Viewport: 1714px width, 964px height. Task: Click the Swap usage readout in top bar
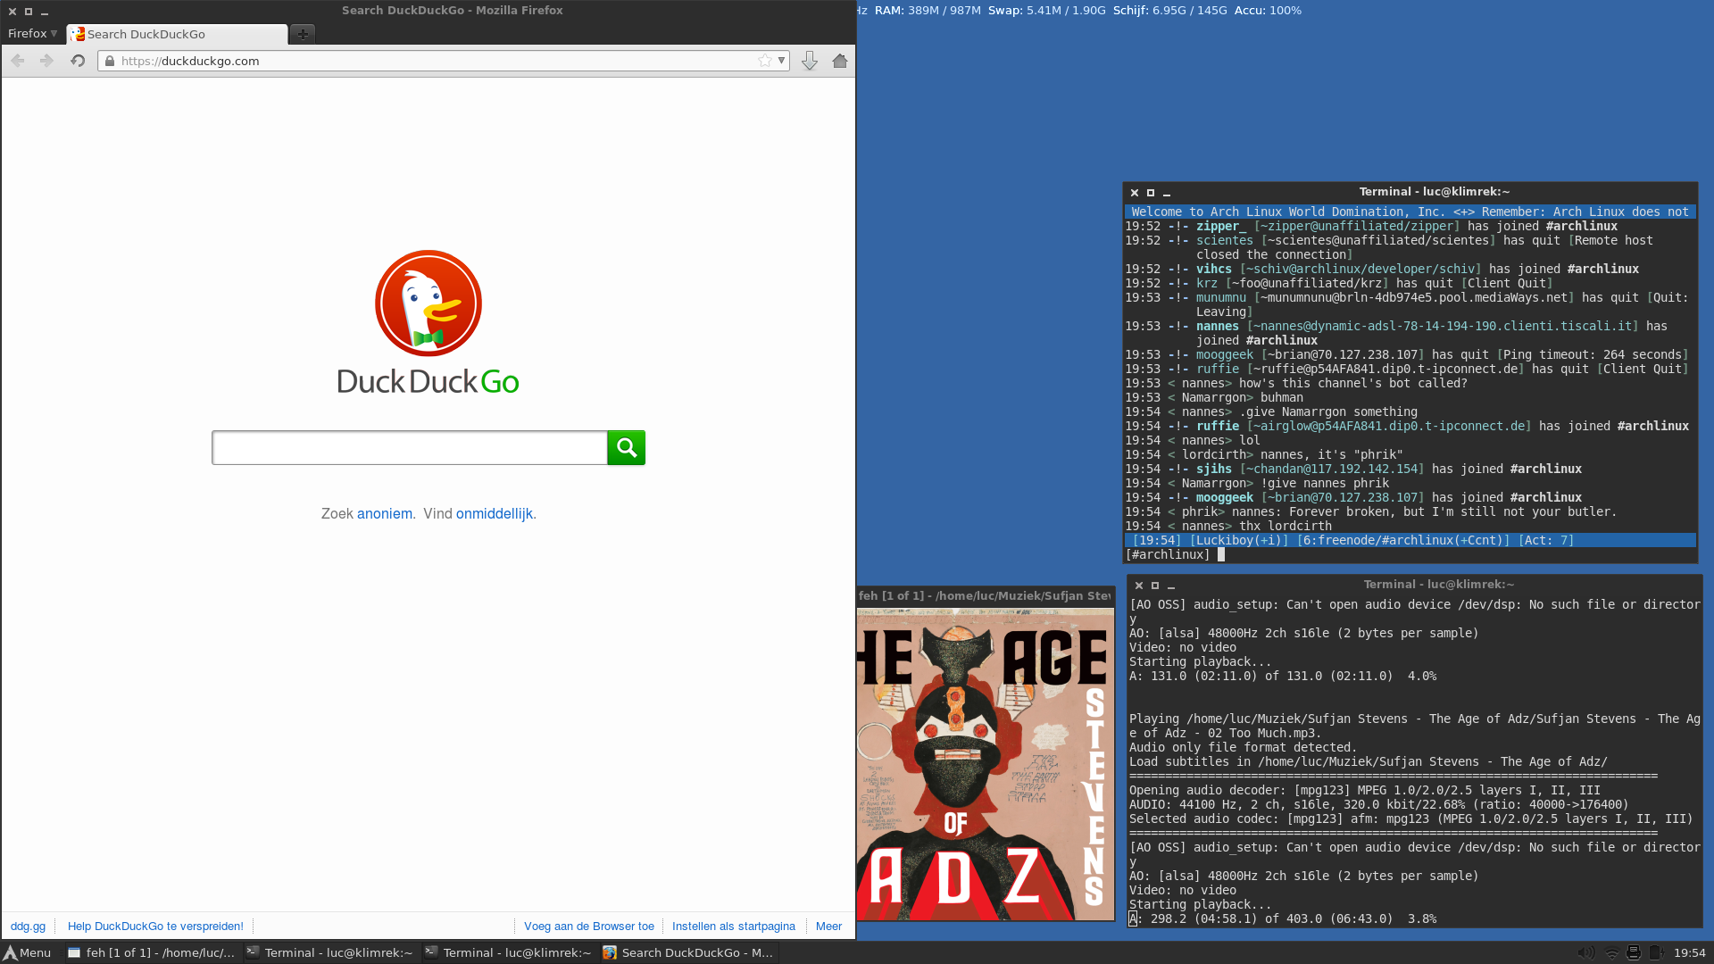(1046, 11)
